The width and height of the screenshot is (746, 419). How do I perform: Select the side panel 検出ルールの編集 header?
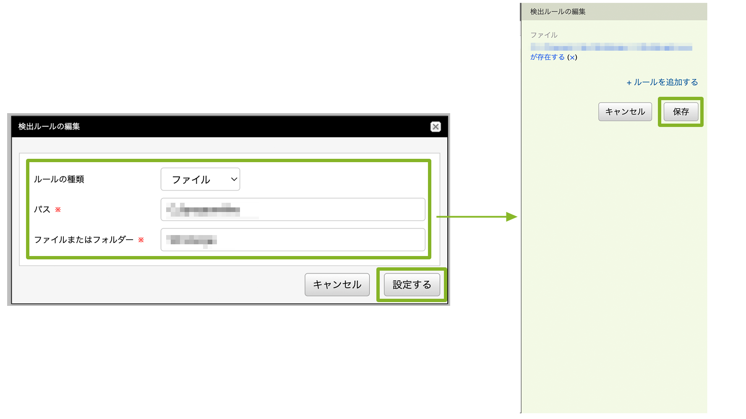(x=558, y=12)
